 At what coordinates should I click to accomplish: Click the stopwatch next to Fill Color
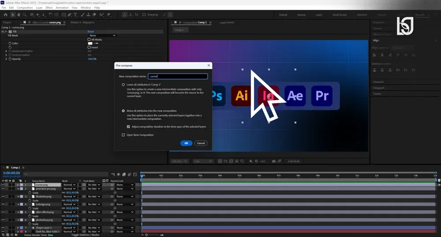(x=10, y=43)
